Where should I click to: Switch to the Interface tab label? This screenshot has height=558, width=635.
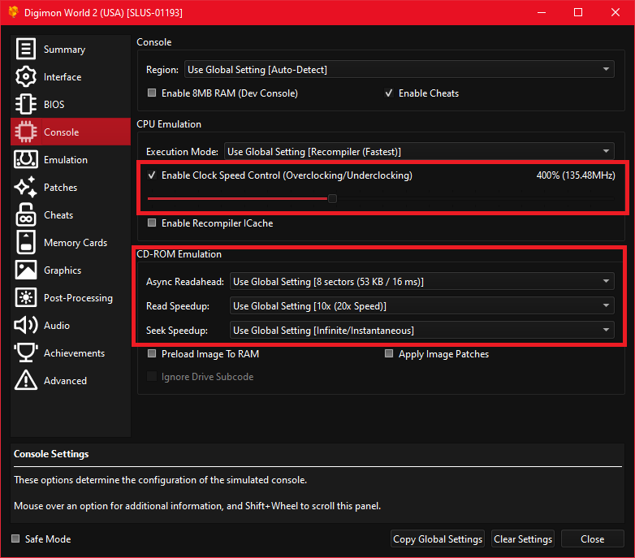click(63, 77)
